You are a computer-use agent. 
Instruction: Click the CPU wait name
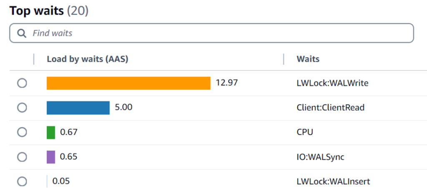[x=305, y=132]
